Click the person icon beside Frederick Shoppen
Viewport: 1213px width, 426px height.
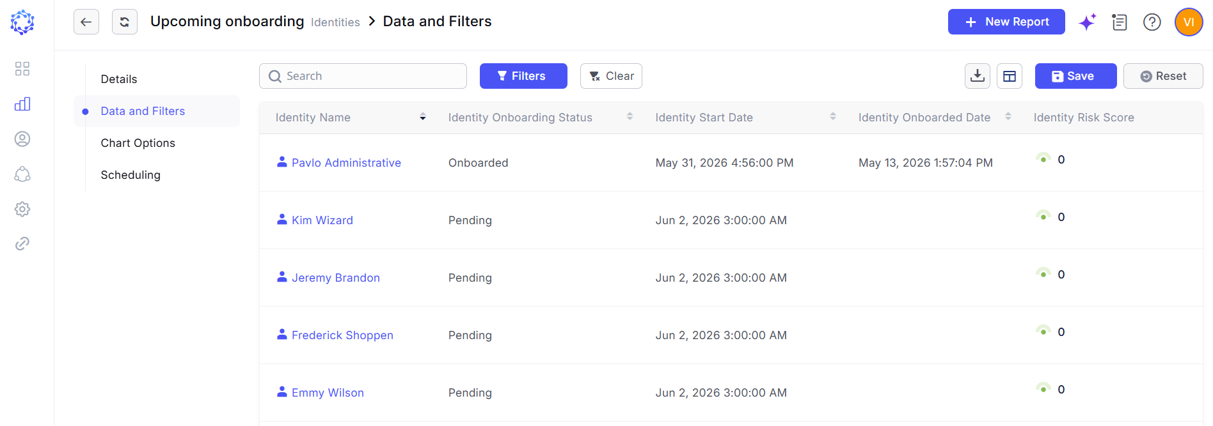pyautogui.click(x=281, y=334)
